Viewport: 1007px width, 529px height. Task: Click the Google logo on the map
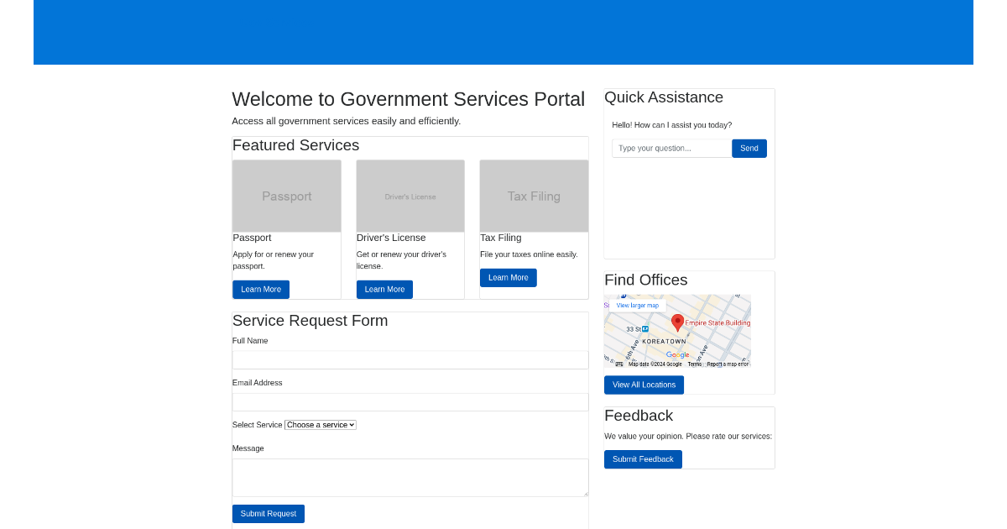coord(678,354)
